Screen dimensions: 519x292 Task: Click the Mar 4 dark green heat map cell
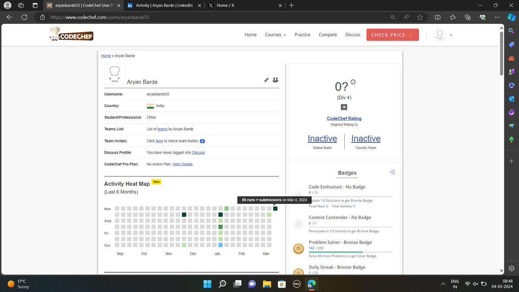click(x=275, y=209)
